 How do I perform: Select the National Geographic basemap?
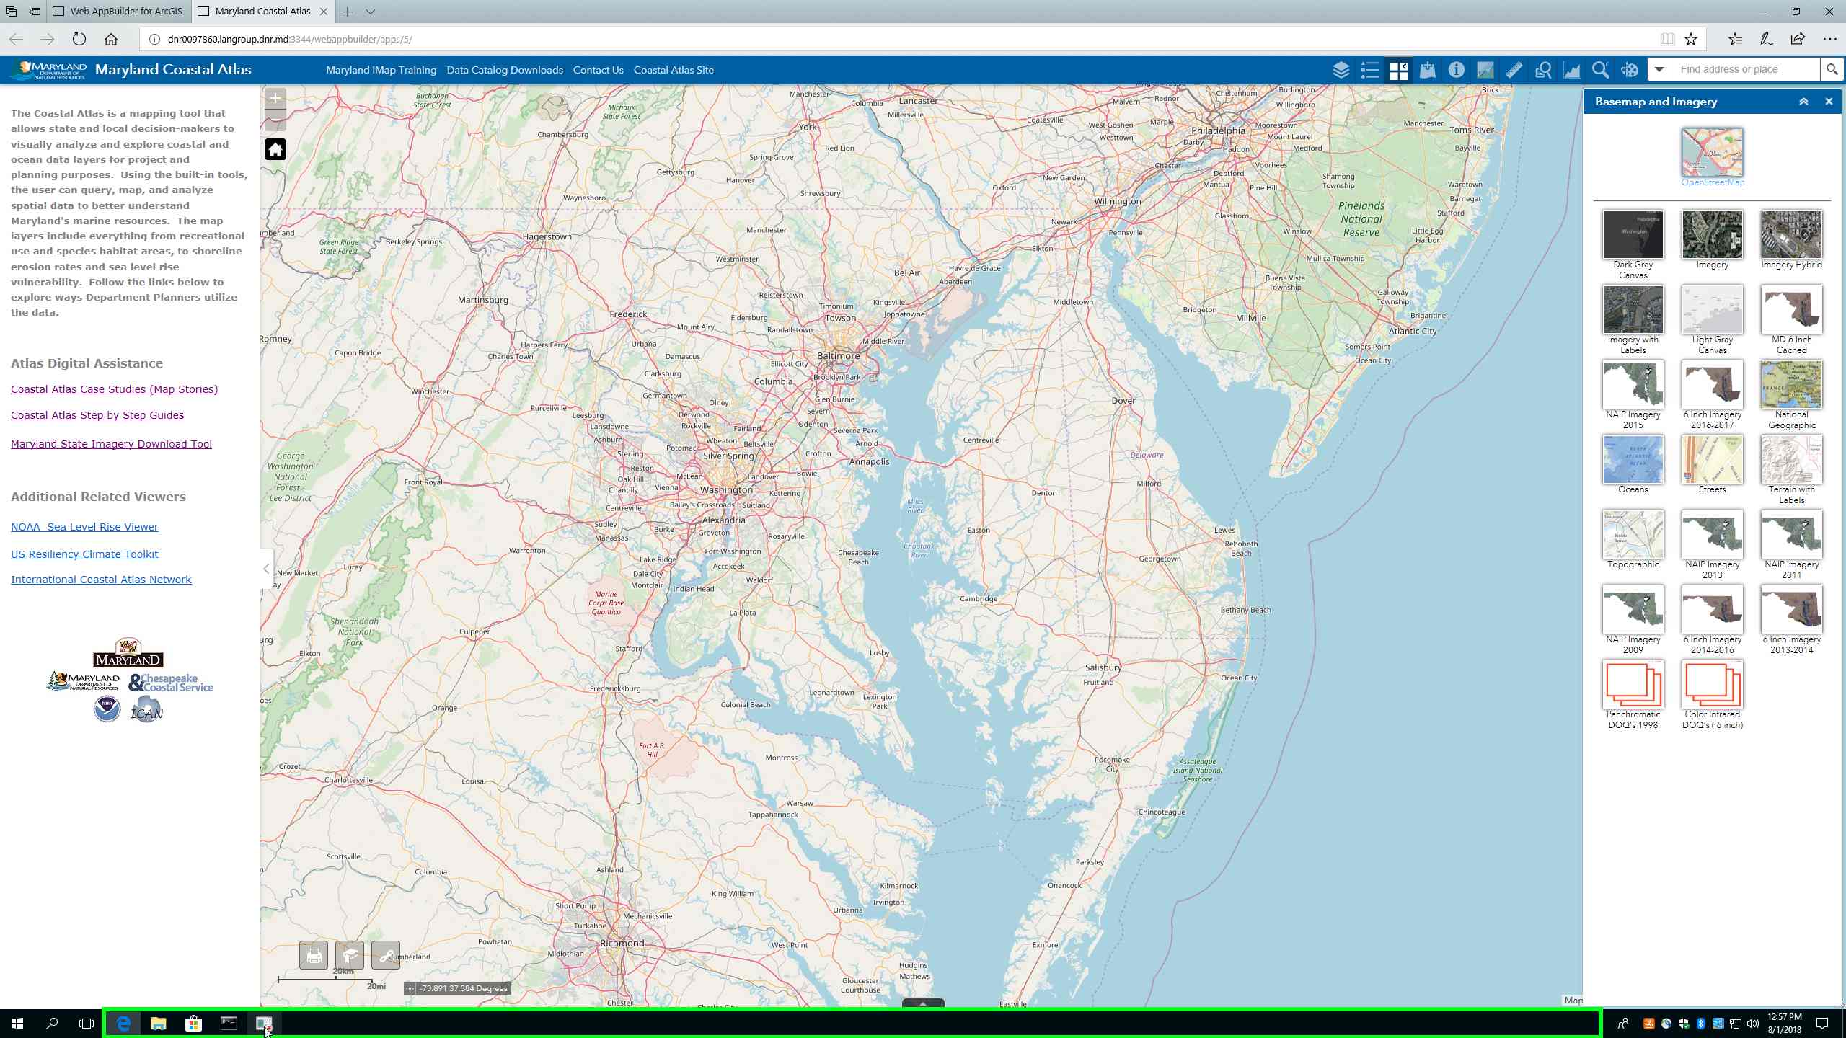[1791, 385]
